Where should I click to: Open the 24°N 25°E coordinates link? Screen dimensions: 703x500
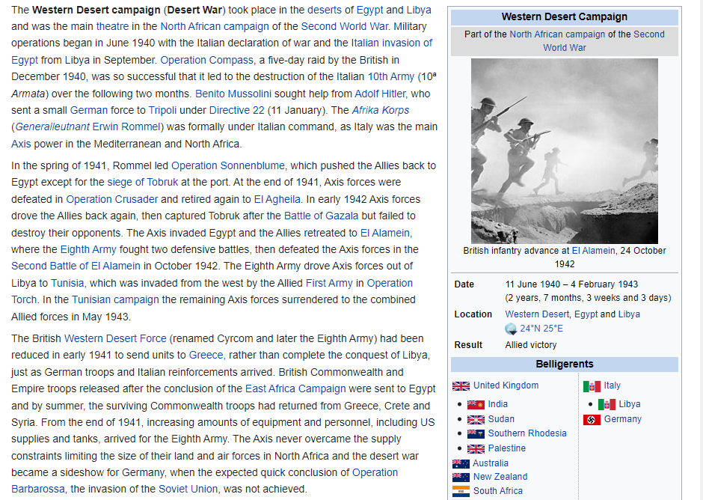pyautogui.click(x=541, y=329)
